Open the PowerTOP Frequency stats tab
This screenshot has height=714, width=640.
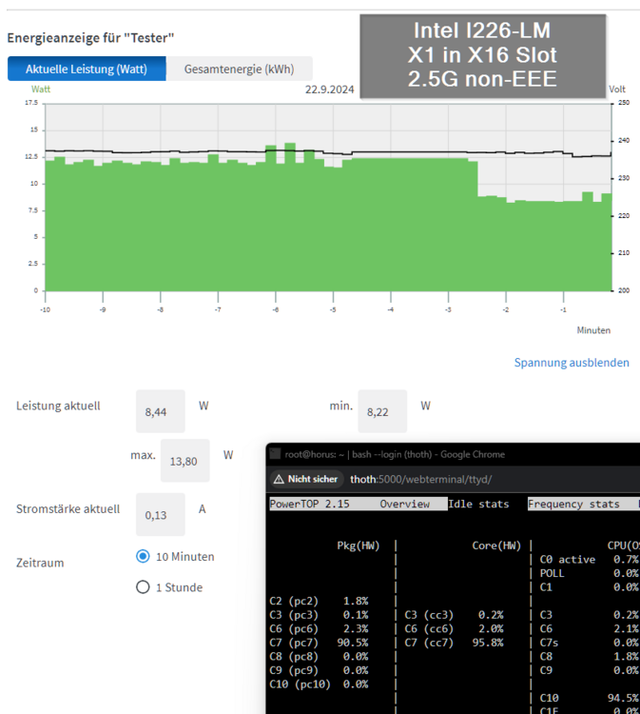click(x=573, y=504)
